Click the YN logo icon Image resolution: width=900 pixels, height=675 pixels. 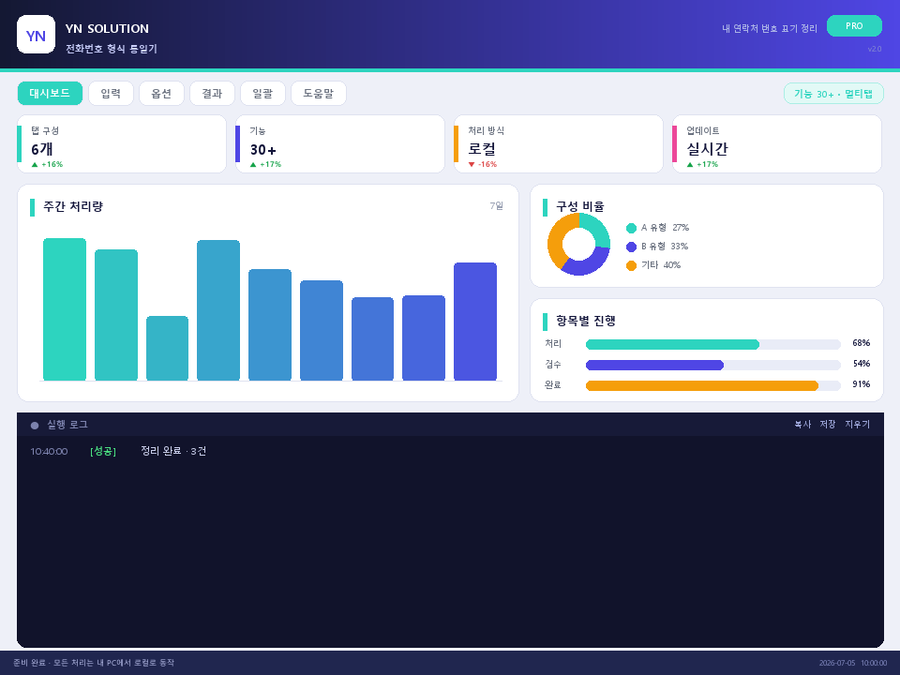[37, 35]
